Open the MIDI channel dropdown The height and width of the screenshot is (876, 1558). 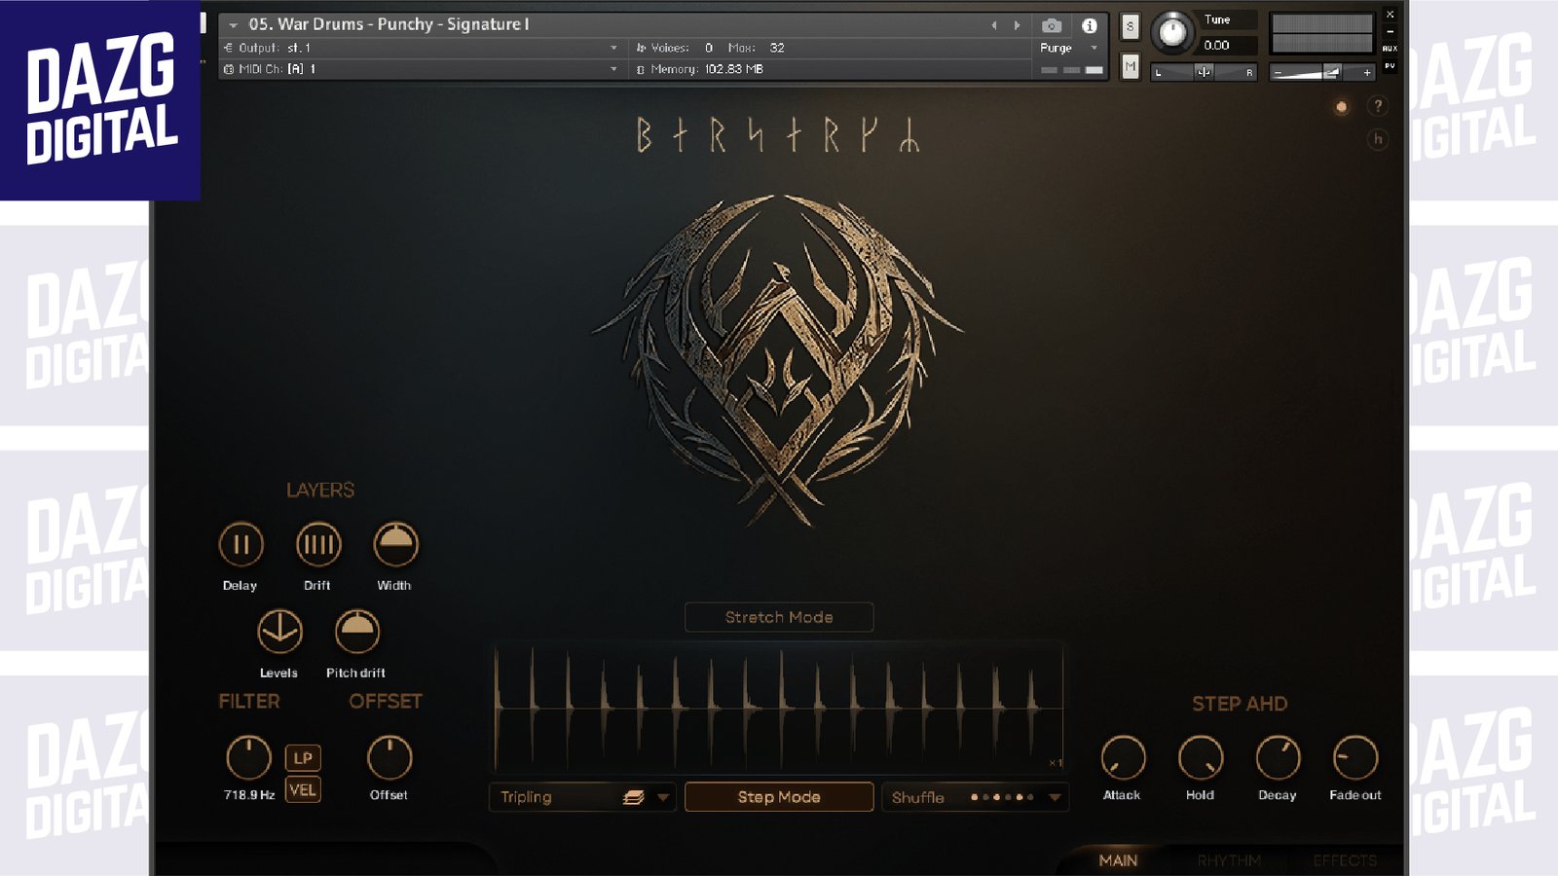421,69
